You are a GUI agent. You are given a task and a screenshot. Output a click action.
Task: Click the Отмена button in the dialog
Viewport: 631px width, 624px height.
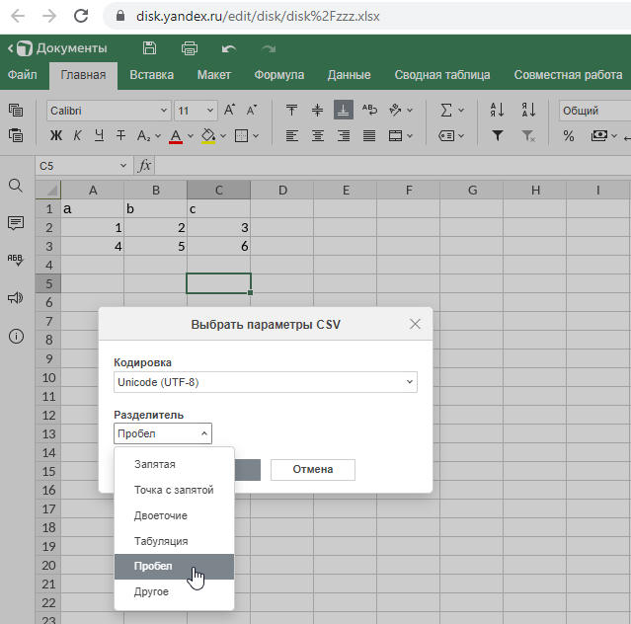click(312, 469)
